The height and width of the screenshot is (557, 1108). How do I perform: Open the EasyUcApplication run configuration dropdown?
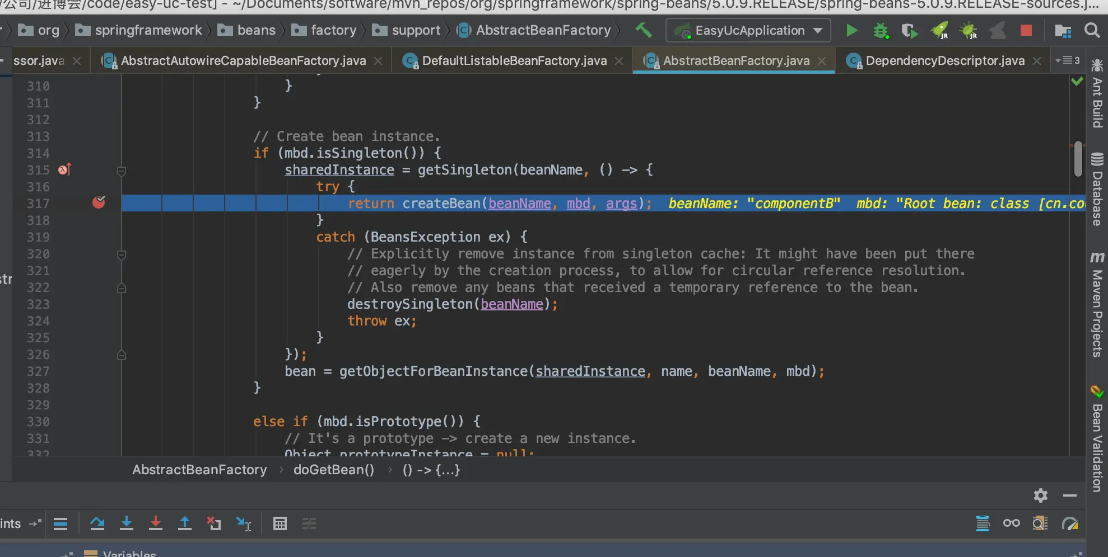pos(748,30)
